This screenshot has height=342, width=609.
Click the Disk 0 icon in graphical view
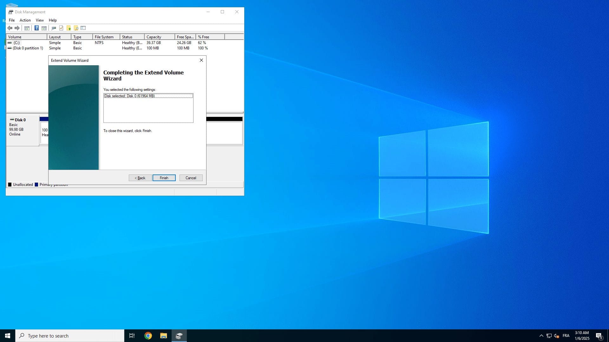[12, 120]
